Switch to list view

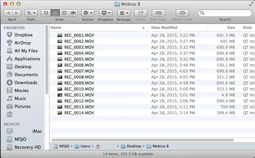tap(55, 13)
